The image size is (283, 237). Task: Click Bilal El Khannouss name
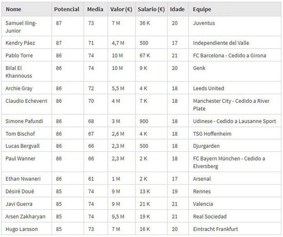tap(19, 72)
